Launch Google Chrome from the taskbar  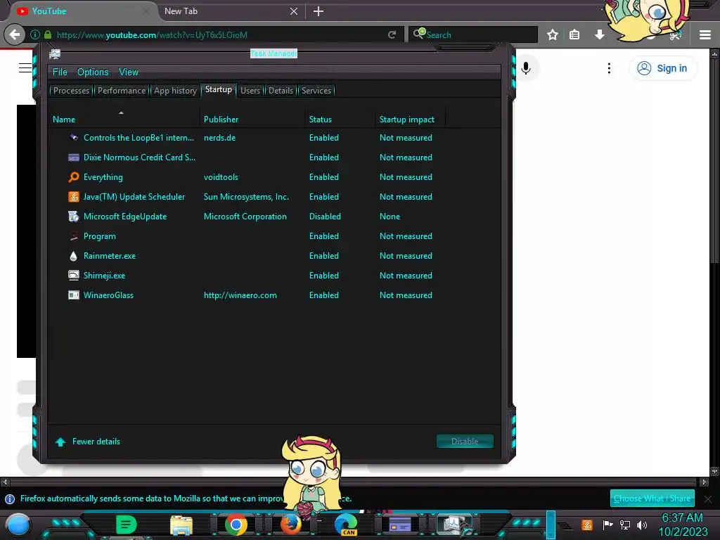coord(236,525)
